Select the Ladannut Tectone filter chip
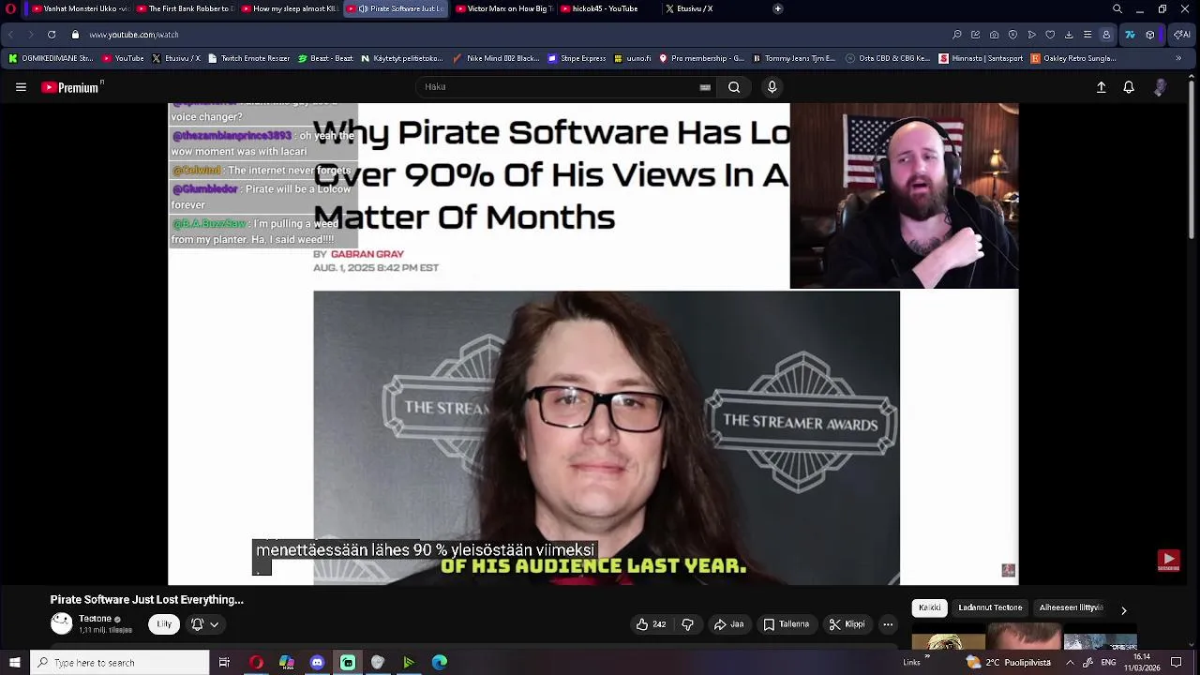Screen dimensions: 1200x675 coord(990,607)
